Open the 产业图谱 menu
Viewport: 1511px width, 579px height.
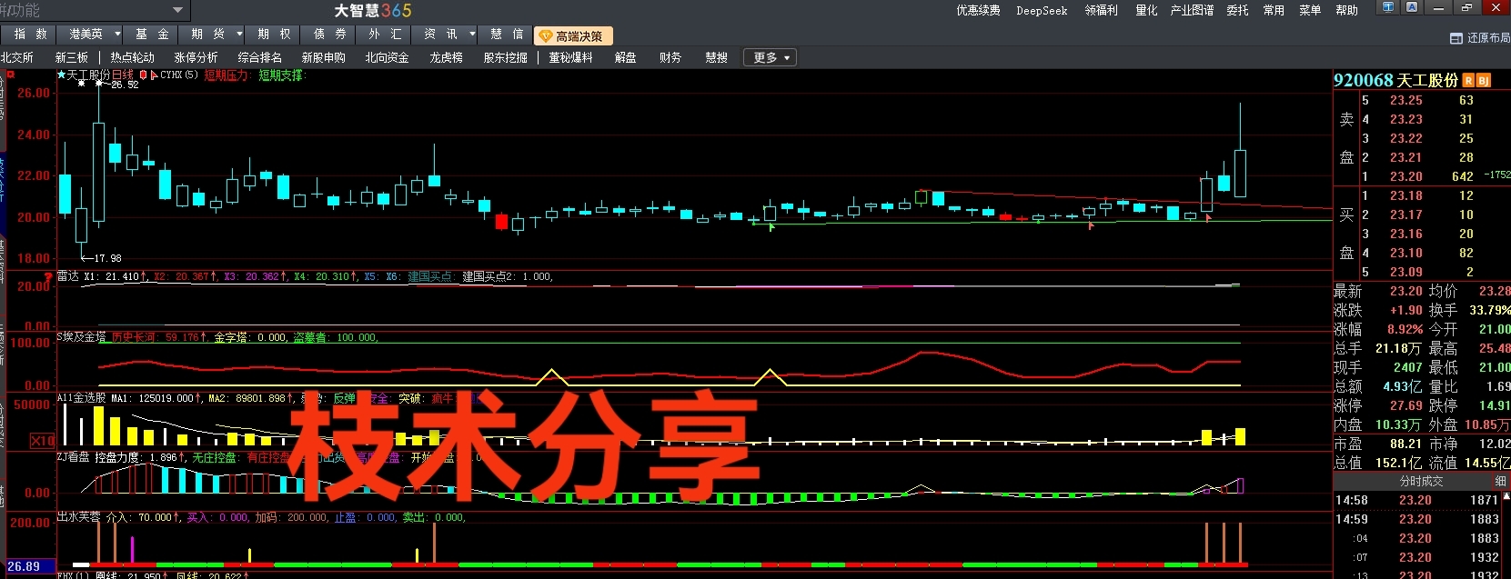pyautogui.click(x=1192, y=10)
